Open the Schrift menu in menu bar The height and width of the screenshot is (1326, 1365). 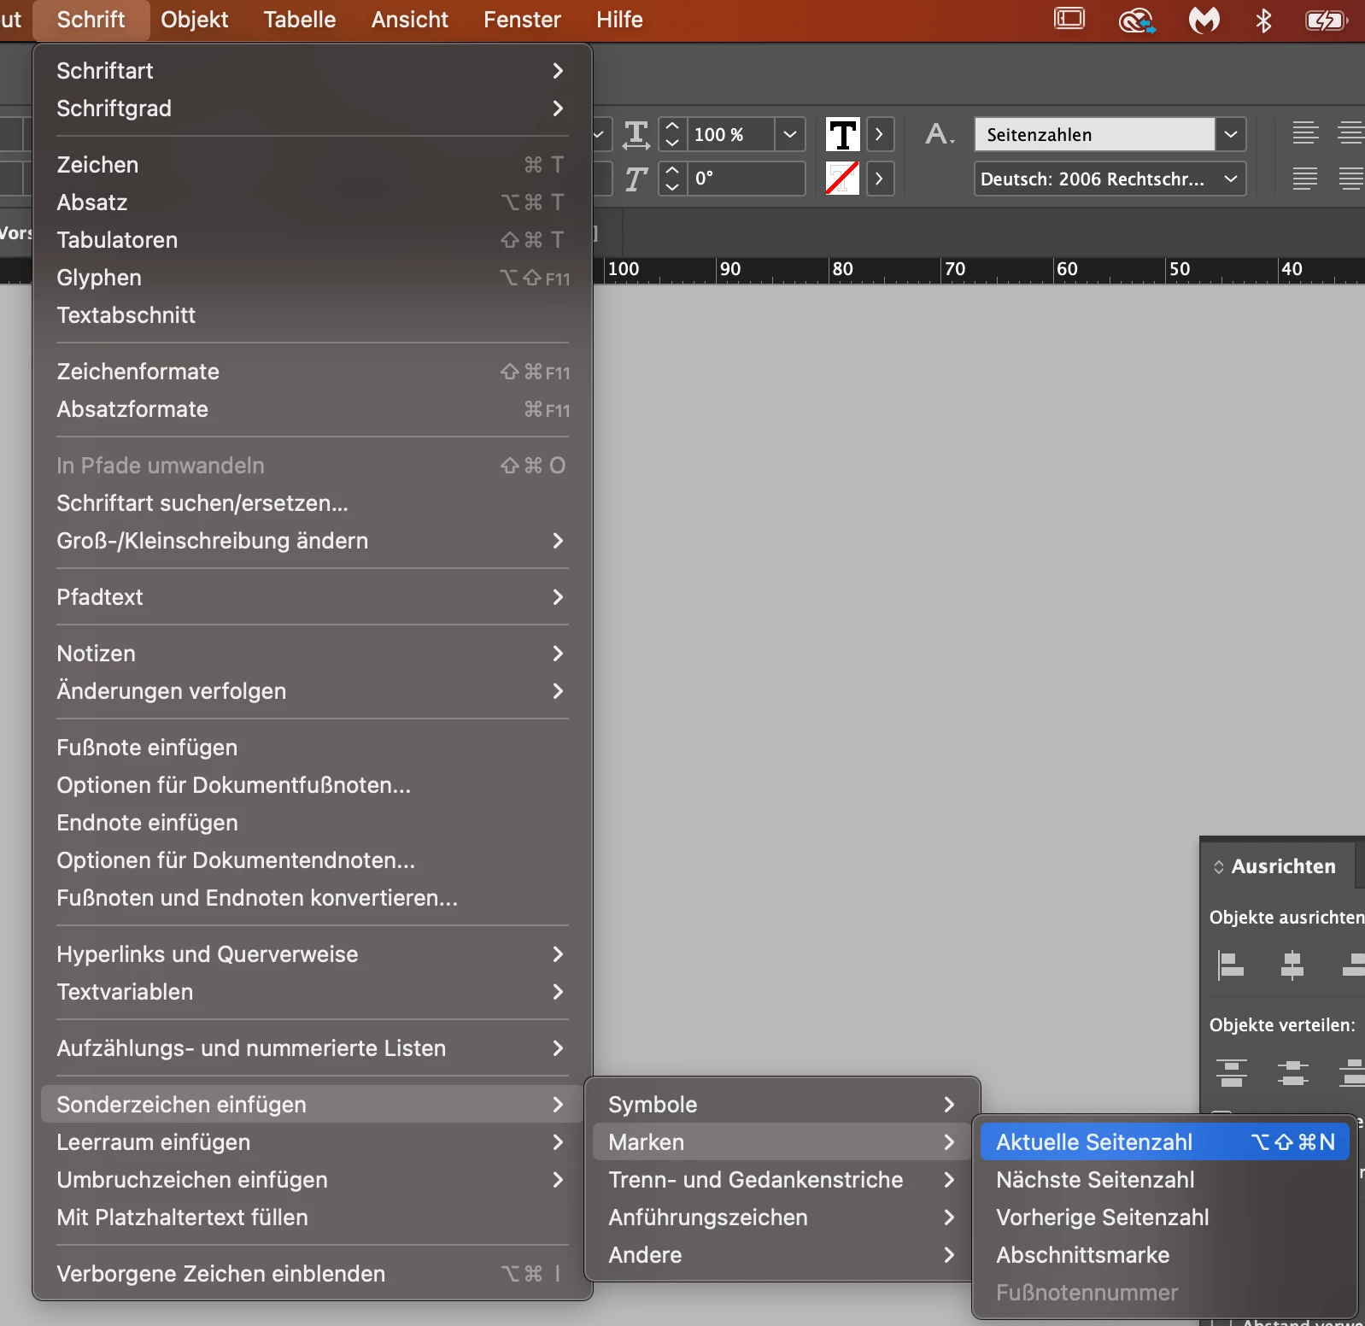[91, 20]
